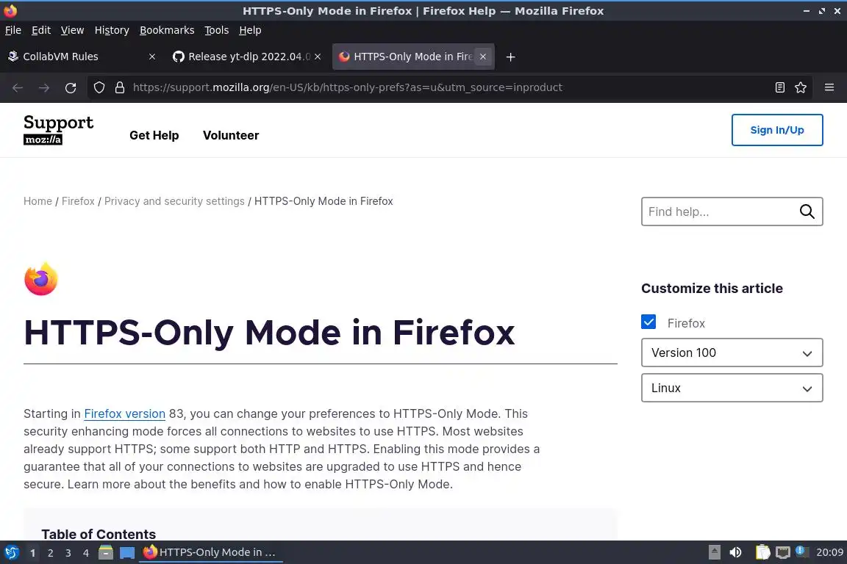Image resolution: width=847 pixels, height=564 pixels.
Task: Open the Bookmarks menu
Action: pyautogui.click(x=167, y=30)
